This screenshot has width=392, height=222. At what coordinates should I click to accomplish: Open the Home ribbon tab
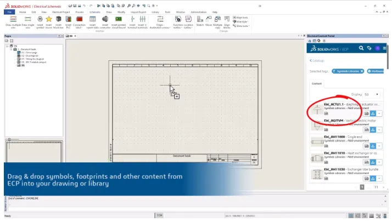pyautogui.click(x=23, y=12)
